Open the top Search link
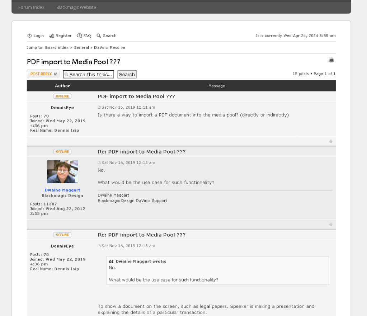Image resolution: width=367 pixels, height=316 pixels. [109, 36]
